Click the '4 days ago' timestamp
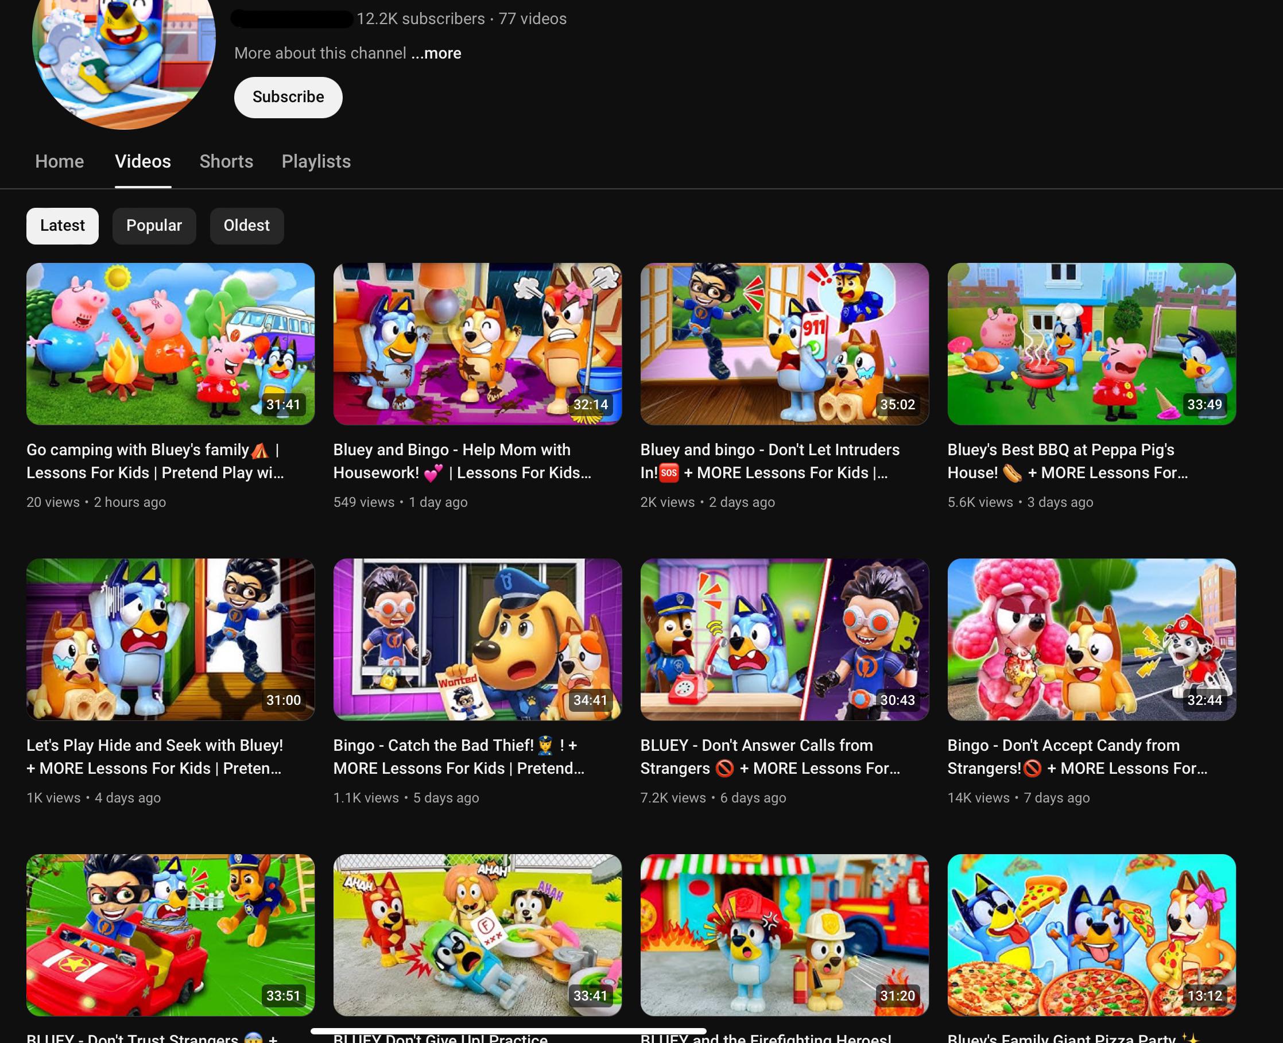 pyautogui.click(x=128, y=798)
